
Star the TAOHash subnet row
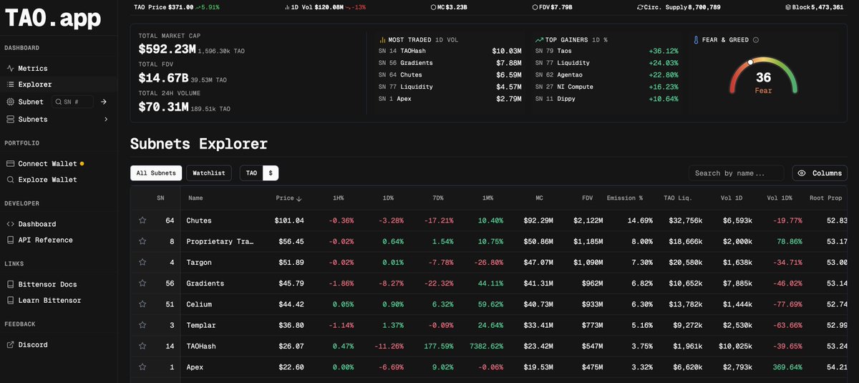[143, 346]
